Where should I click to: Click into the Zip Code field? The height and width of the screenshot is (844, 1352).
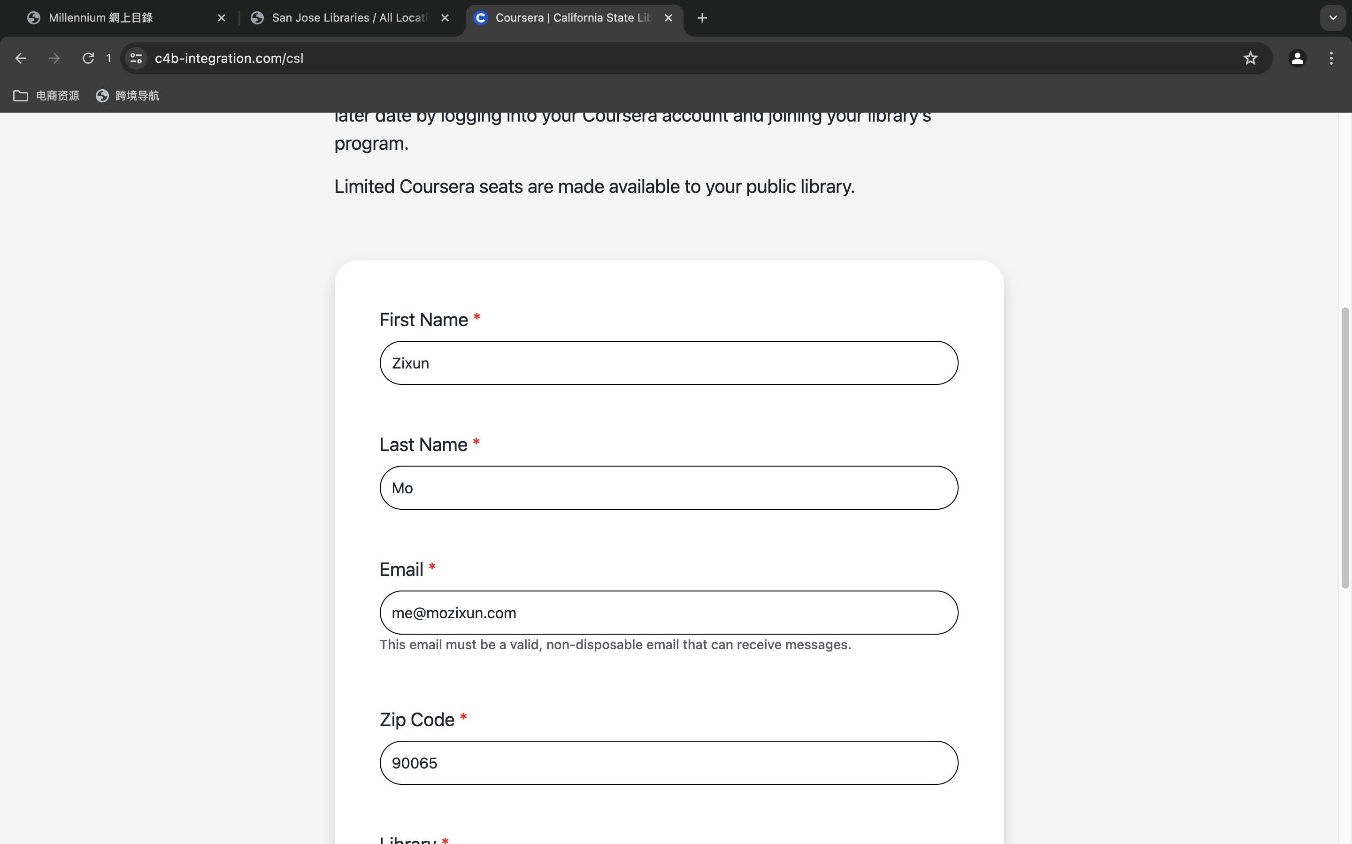click(x=669, y=762)
